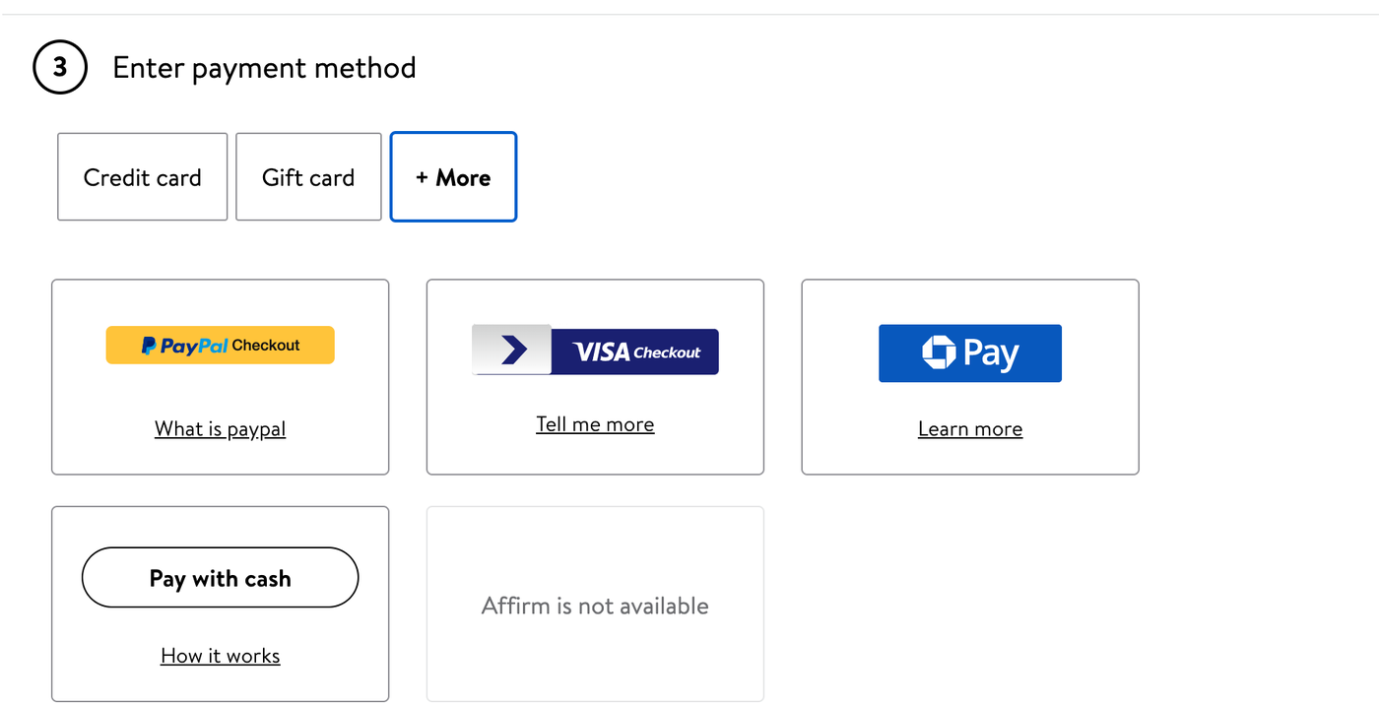Click the step 3 circle indicator

point(60,67)
